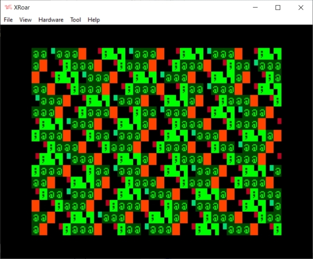Screen dimensions: 313x259
Task: Click the orange block at pattern's bottom-left corner
Action: pos(43,229)
